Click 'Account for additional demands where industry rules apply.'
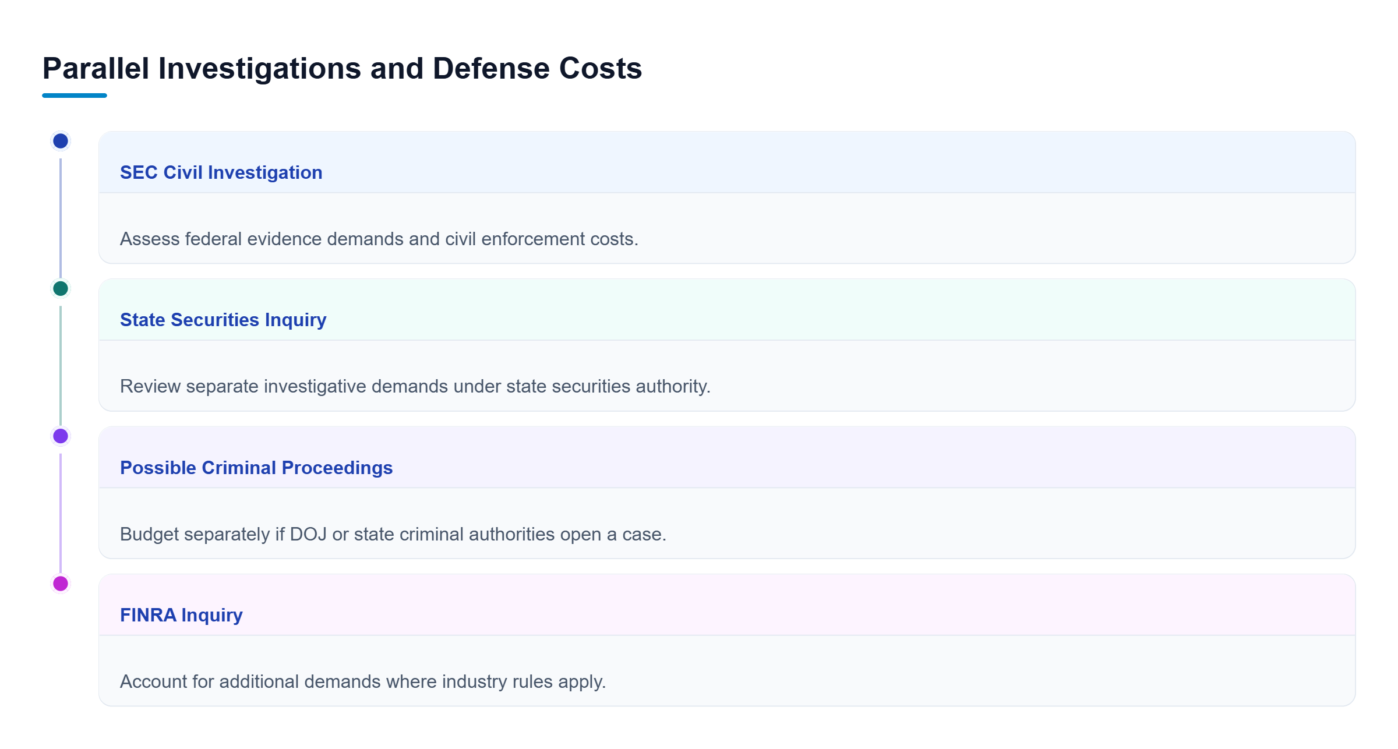Screen dimensions: 1398x749 (x=363, y=681)
